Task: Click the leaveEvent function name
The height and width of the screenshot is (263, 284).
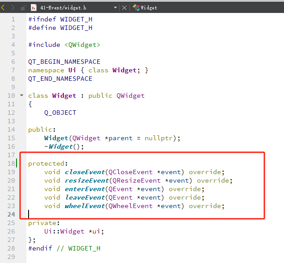Action: (85, 197)
